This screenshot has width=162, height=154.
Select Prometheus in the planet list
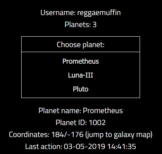[81, 61]
